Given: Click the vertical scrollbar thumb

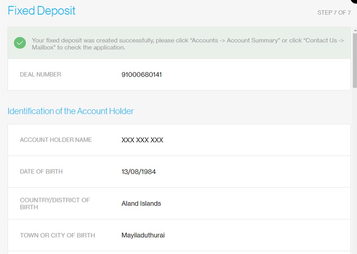Looking at the screenshot, I should point(355,60).
